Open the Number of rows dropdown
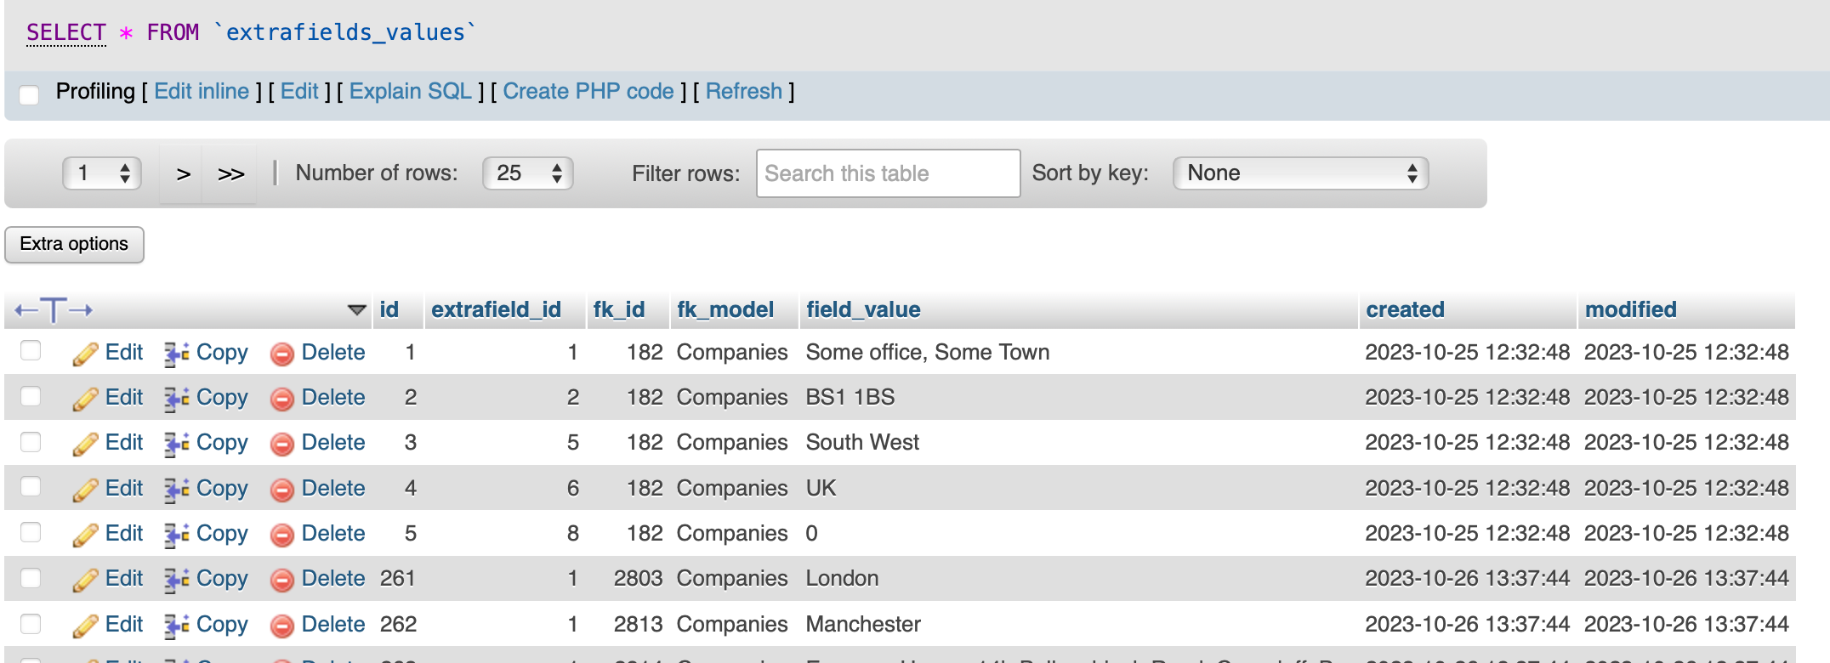The height and width of the screenshot is (663, 1830). pos(527,173)
